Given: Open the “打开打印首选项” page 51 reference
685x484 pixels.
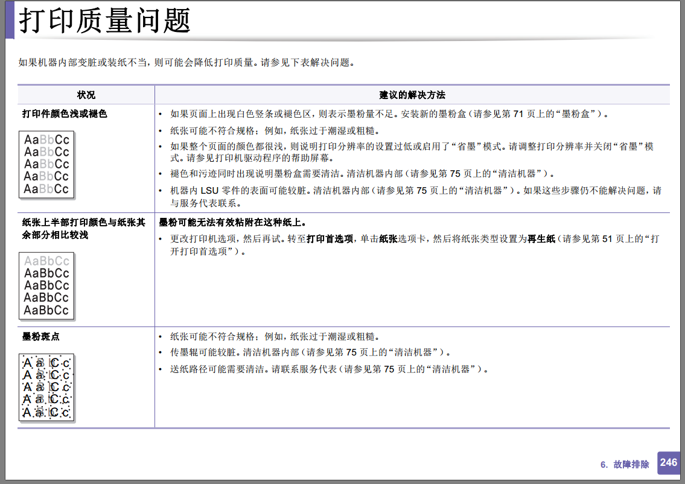Looking at the screenshot, I should click(414, 245).
